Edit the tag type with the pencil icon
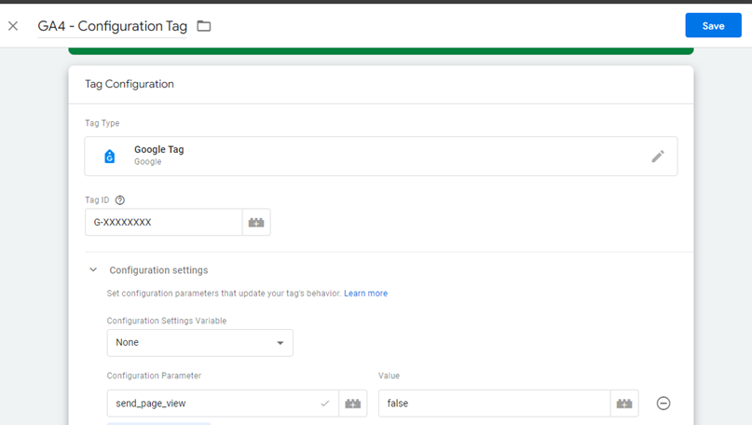Image resolution: width=752 pixels, height=425 pixels. (658, 157)
